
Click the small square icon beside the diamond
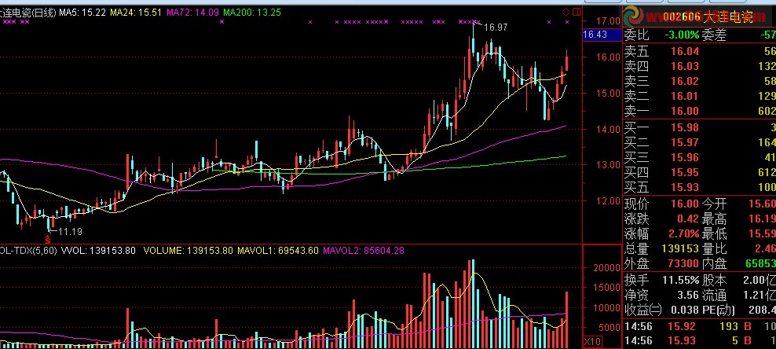tap(576, 11)
